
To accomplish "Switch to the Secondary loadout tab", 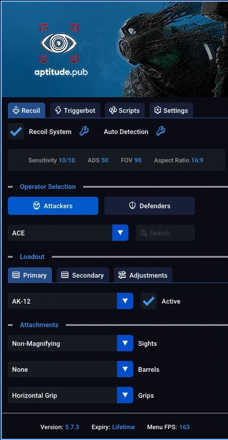I will [x=83, y=275].
